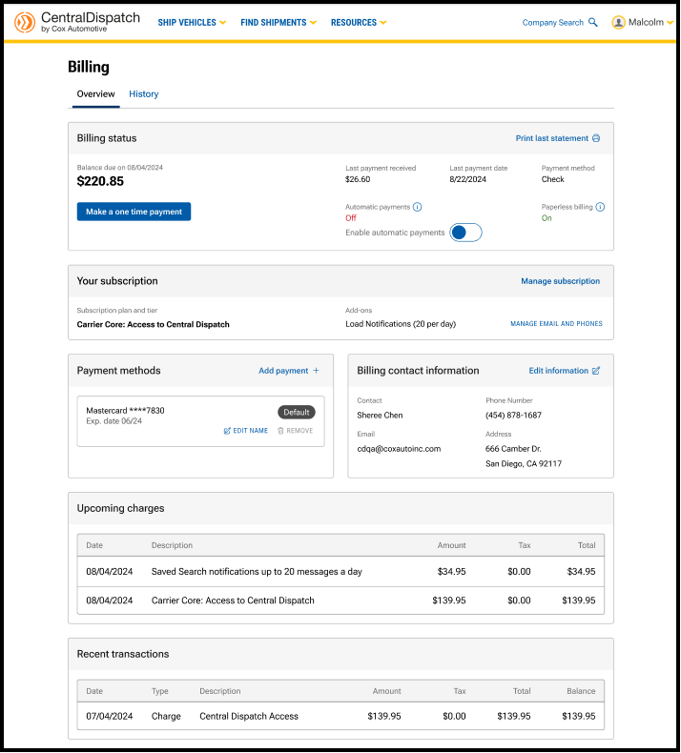Expand the Resources dropdown menu
Screen dimensions: 681x753
pos(359,22)
